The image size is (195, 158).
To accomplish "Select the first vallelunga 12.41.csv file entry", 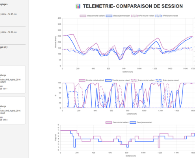I will pos(8,14).
